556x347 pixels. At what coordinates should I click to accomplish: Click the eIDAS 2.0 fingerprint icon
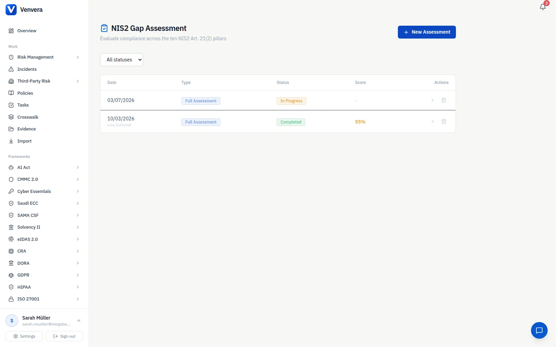click(x=11, y=239)
